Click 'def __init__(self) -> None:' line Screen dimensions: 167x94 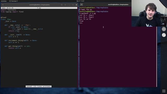coord(17,35)
